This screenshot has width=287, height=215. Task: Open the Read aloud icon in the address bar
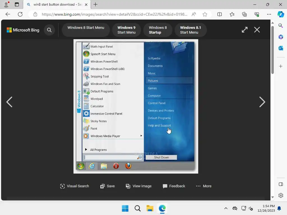click(x=194, y=14)
